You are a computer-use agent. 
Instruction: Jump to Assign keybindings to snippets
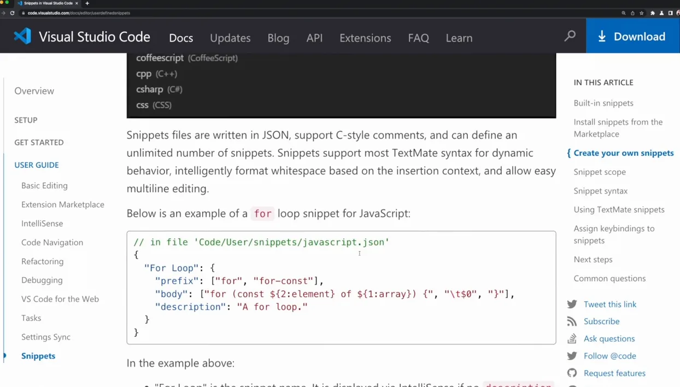(x=614, y=234)
